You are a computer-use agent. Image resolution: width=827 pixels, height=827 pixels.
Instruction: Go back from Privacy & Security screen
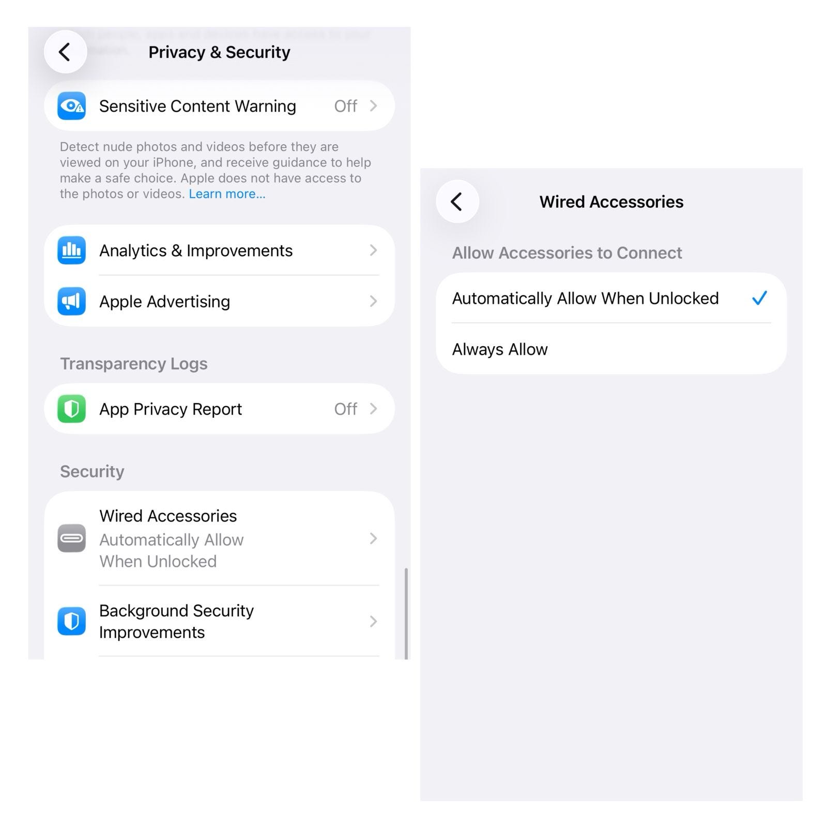click(65, 52)
